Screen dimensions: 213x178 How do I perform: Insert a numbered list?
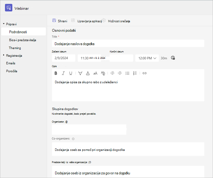pos(135,73)
